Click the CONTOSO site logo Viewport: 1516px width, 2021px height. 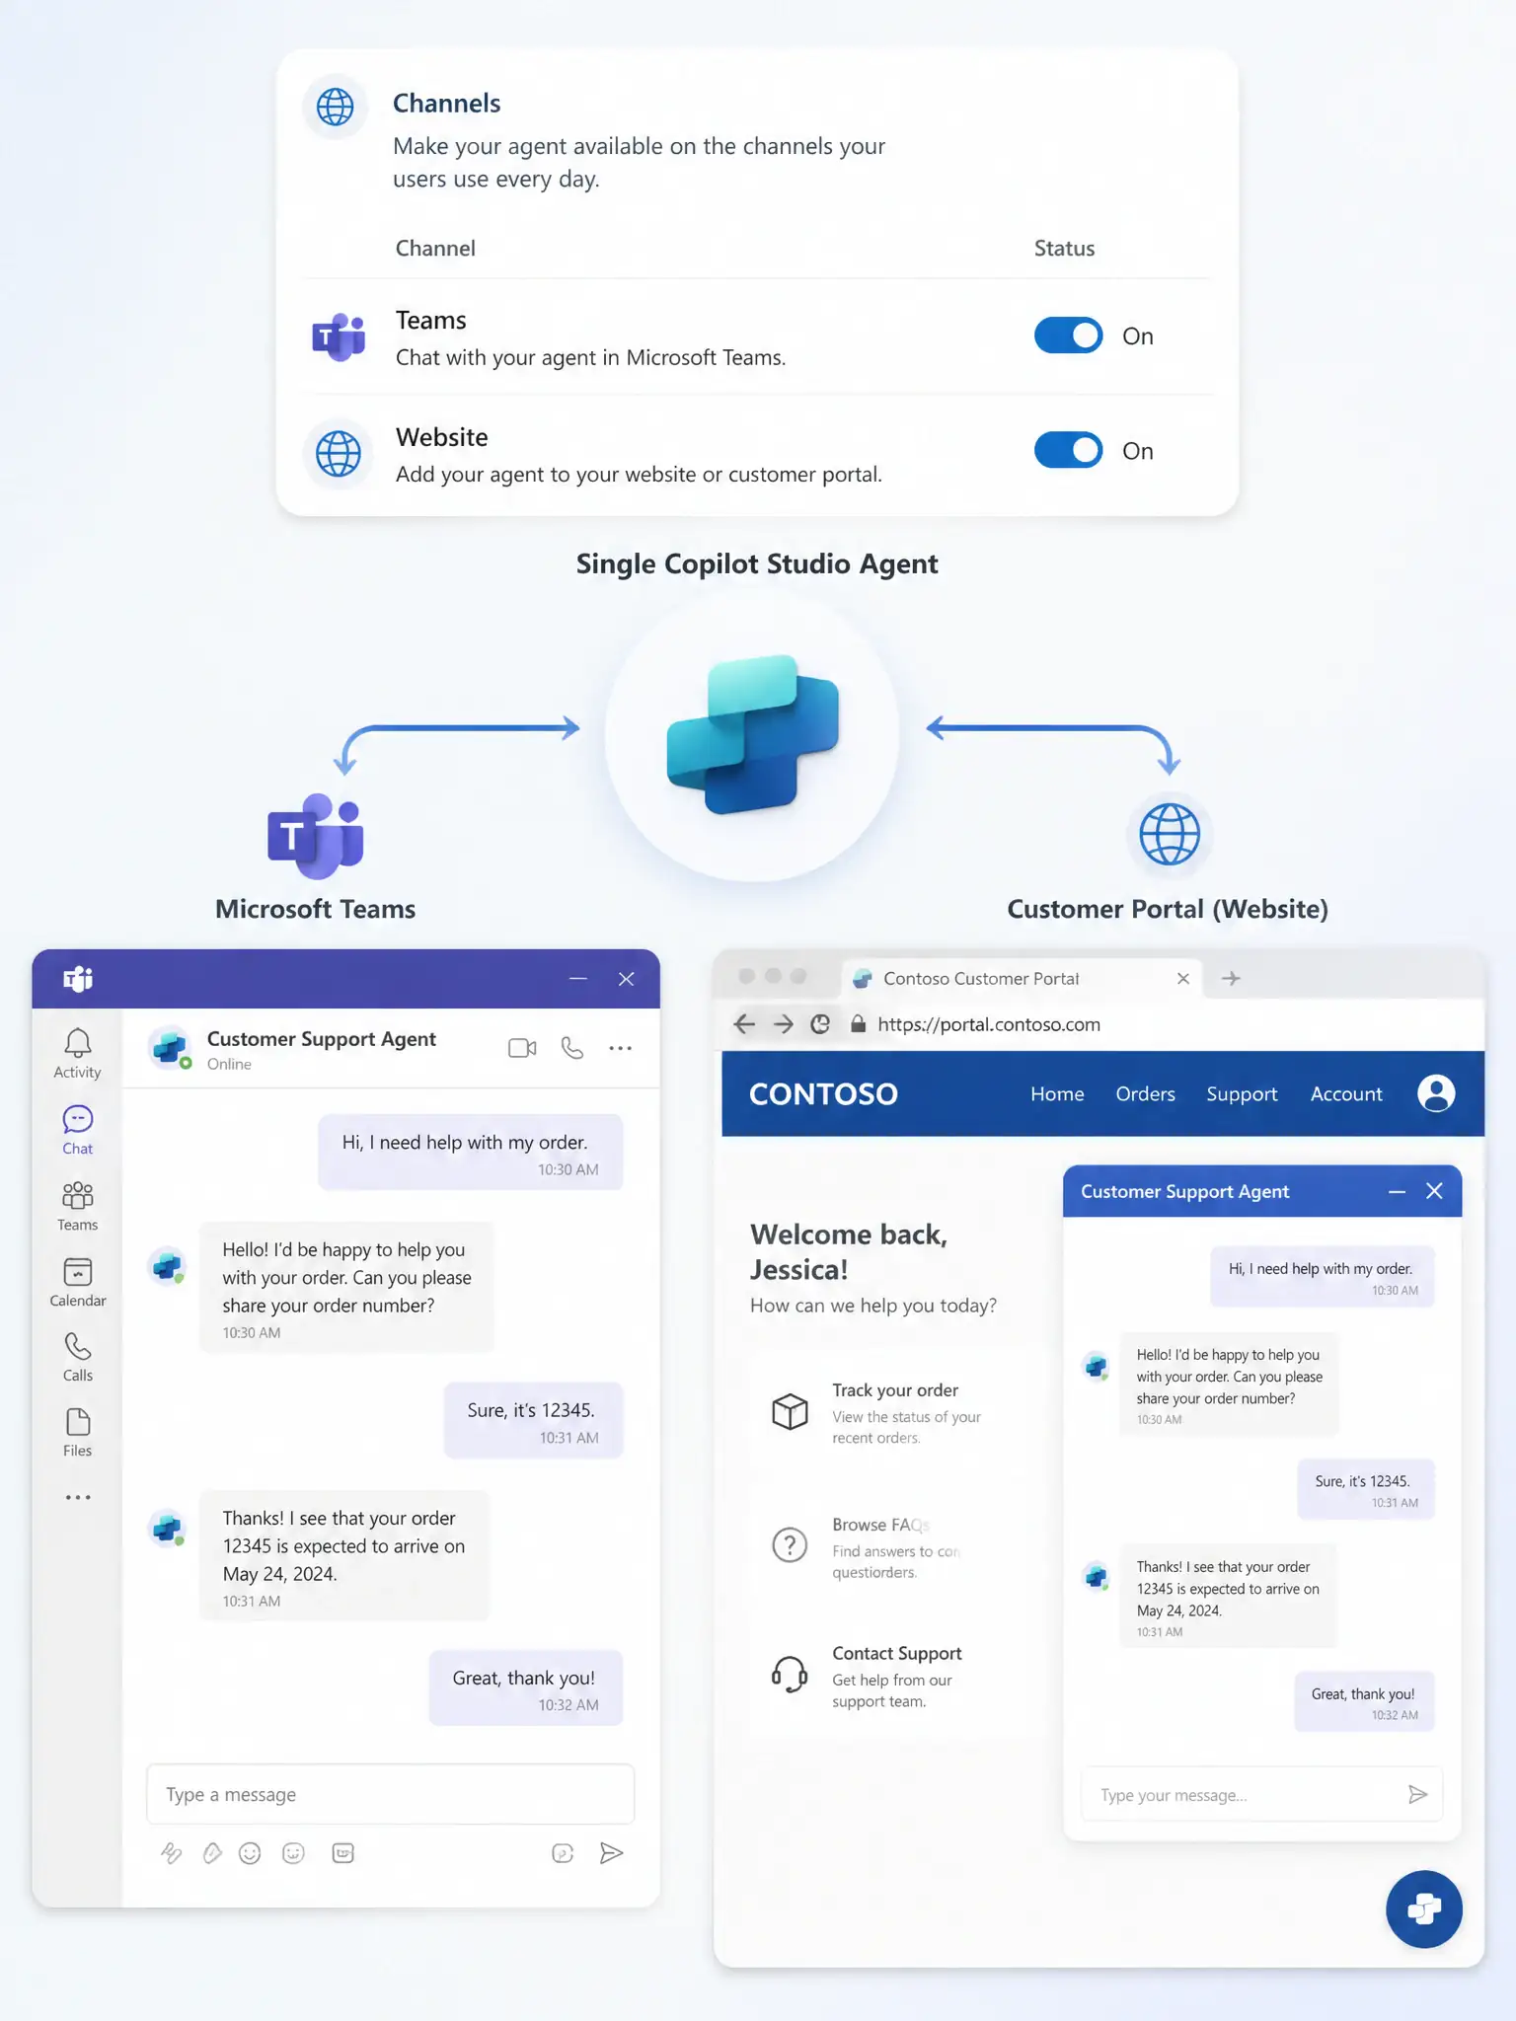(823, 1093)
